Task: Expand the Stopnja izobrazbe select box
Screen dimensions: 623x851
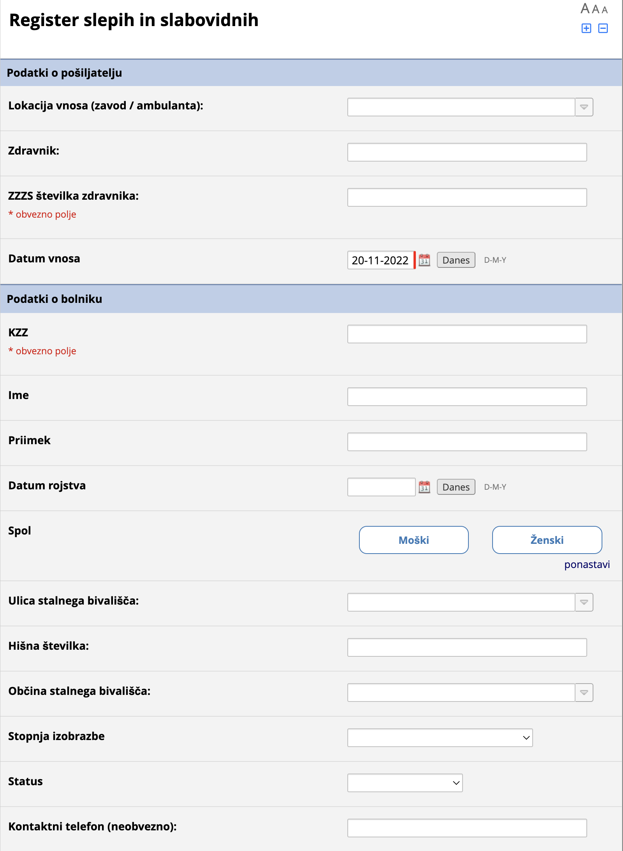Action: click(x=440, y=738)
